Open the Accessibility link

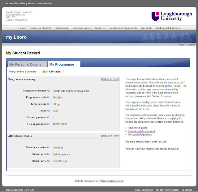click(12, 3)
